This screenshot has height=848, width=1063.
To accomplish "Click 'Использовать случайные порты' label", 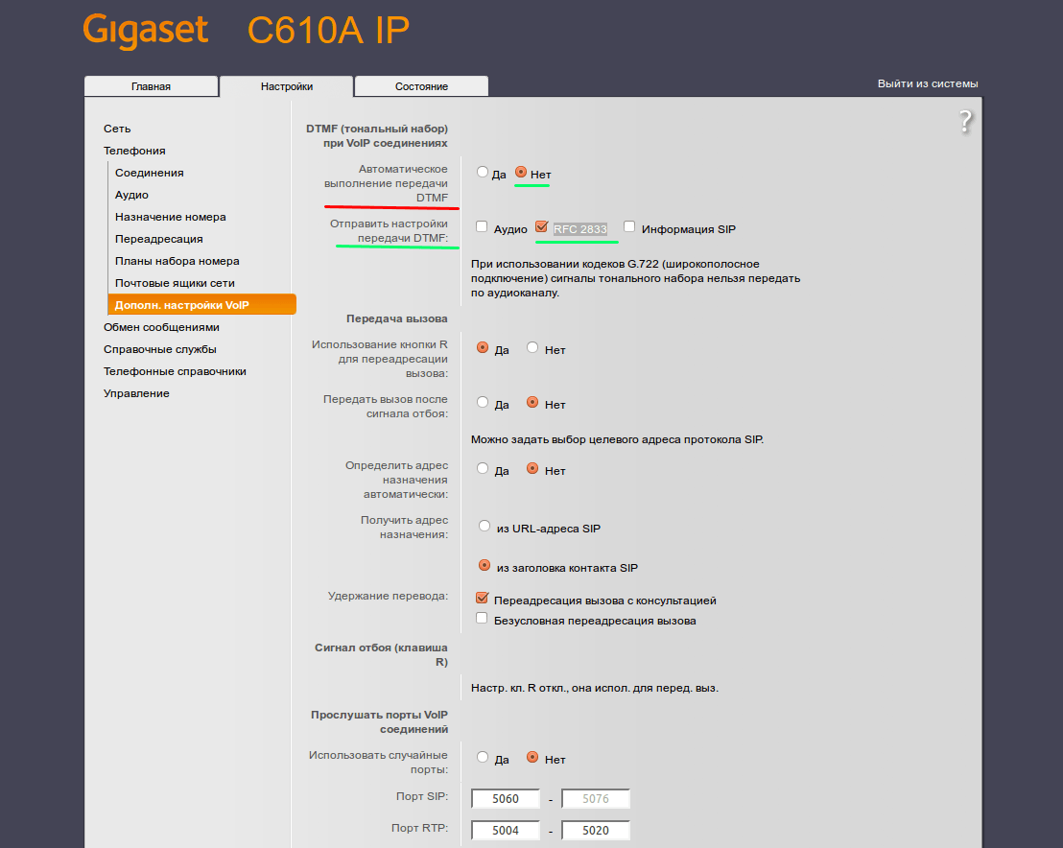I will click(x=378, y=763).
